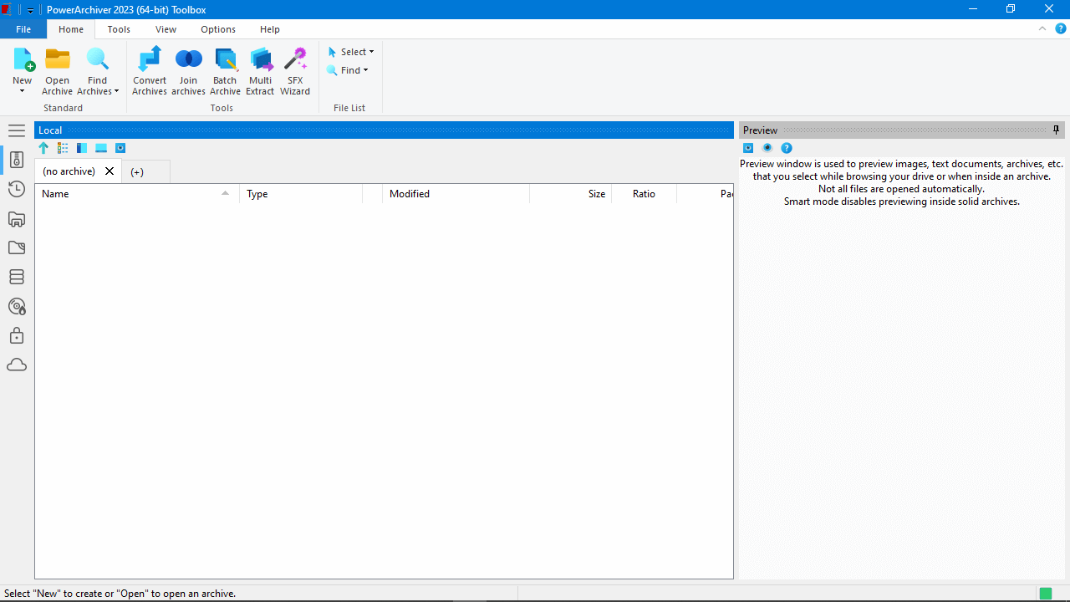Screen dimensions: 1070x602
Task: Open the disc burner sidebar icon
Action: pyautogui.click(x=17, y=306)
